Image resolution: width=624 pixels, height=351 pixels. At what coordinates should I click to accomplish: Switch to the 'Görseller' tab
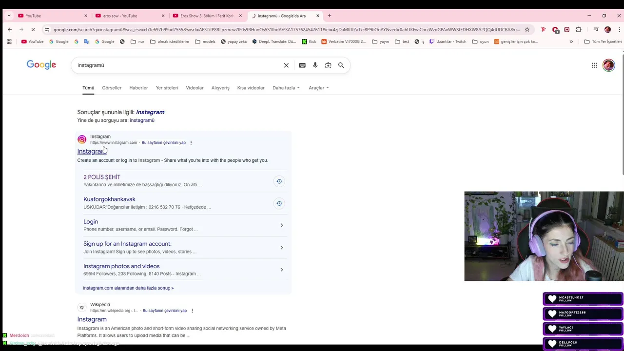[x=112, y=88]
